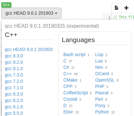Switch language to D
The image size is (134, 116).
65,105
